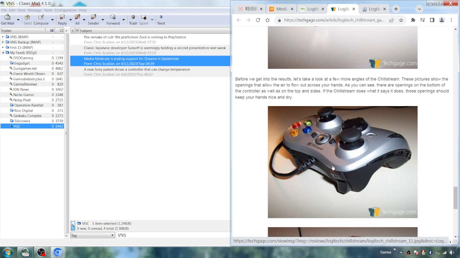The width and height of the screenshot is (460, 258).
Task: Go to Chrome home page icon
Action: pos(267,20)
